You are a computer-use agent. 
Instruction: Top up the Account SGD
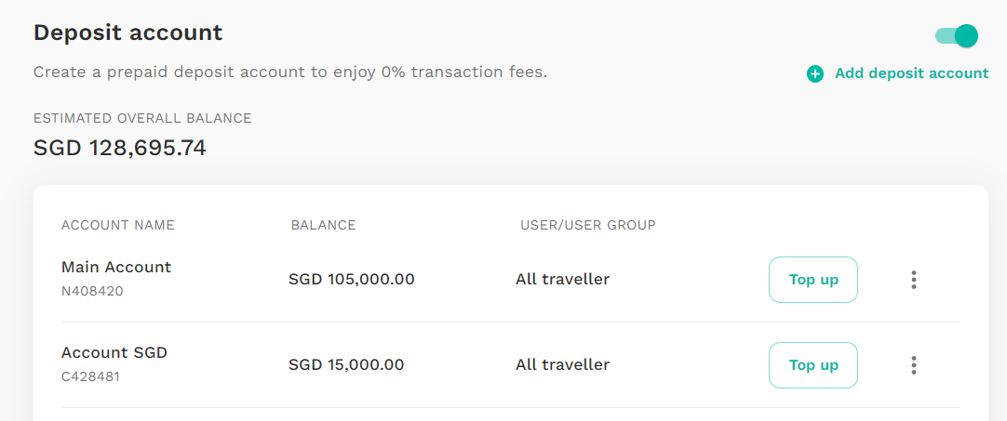click(813, 365)
